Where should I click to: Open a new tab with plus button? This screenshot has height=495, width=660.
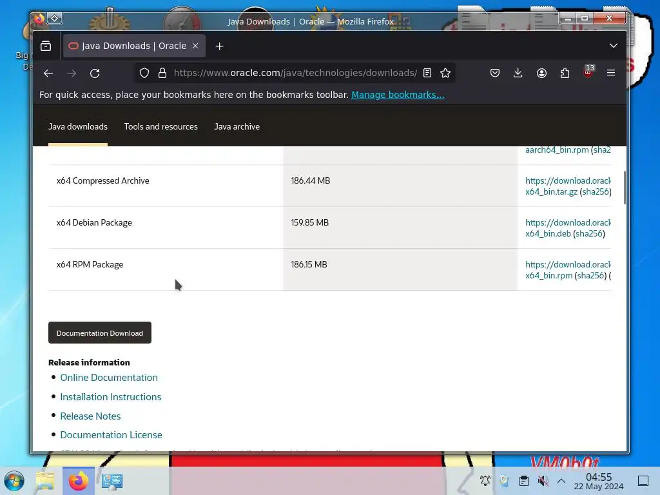click(219, 46)
